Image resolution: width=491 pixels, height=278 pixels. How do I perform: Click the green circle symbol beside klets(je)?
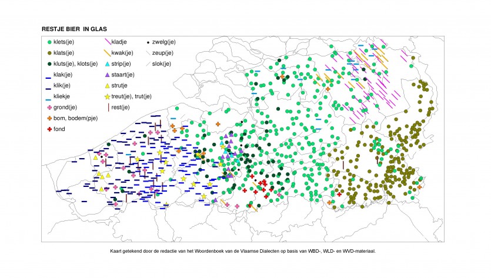pos(49,42)
